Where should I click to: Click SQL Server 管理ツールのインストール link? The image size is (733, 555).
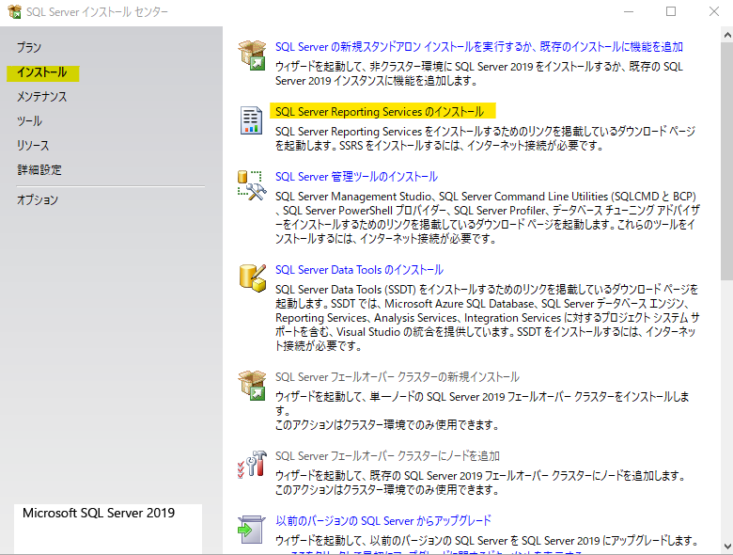(356, 176)
